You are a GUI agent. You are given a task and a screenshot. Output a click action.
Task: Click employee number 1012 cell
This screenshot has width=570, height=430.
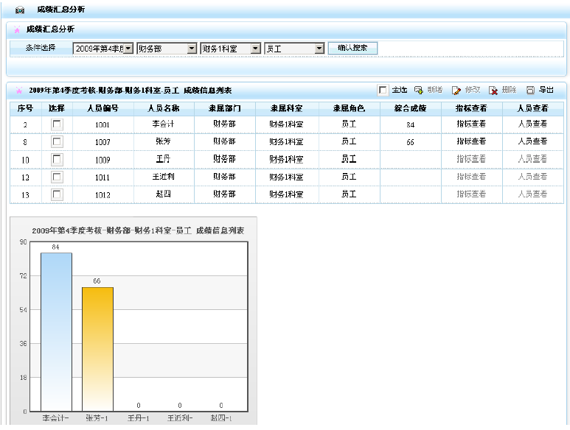102,195
